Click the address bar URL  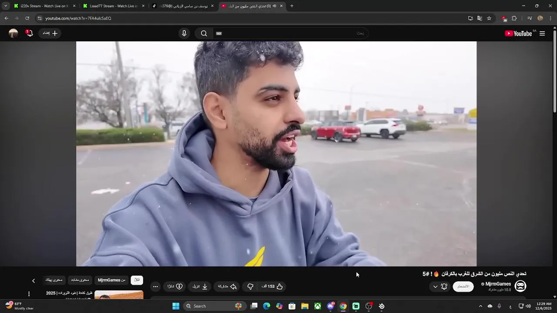(x=78, y=18)
